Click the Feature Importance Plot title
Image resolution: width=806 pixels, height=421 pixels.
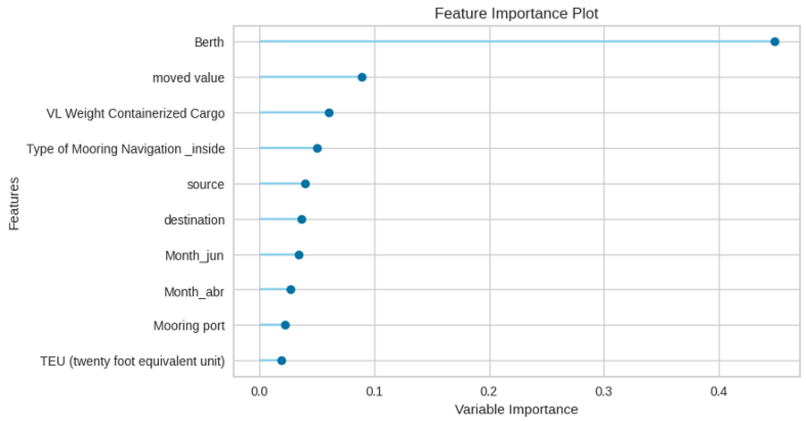(x=516, y=14)
